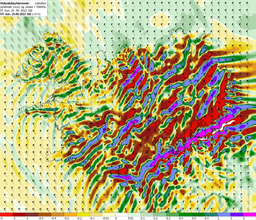Click the legend swatch between -2 and -1
Screen dimensions: 256x220
(19, 215)
